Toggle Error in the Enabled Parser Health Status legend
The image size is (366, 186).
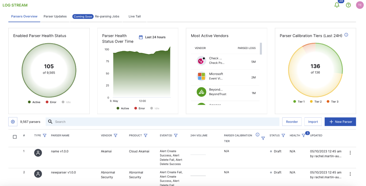51,102
